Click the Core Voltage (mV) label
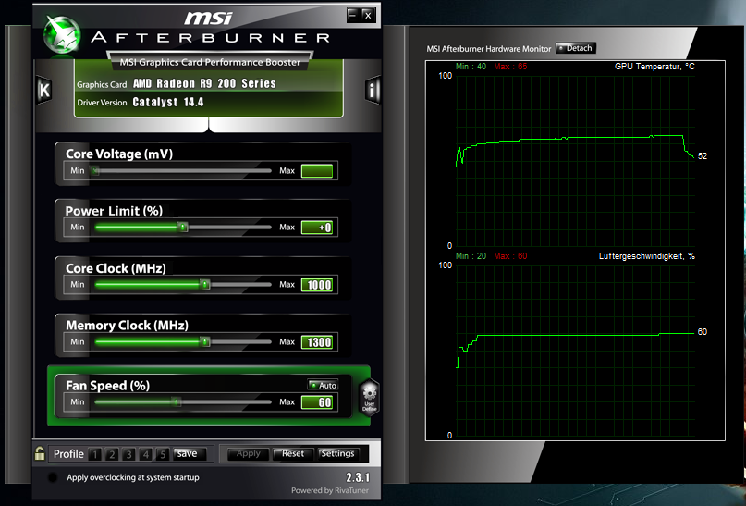This screenshot has width=746, height=506. pos(119,154)
